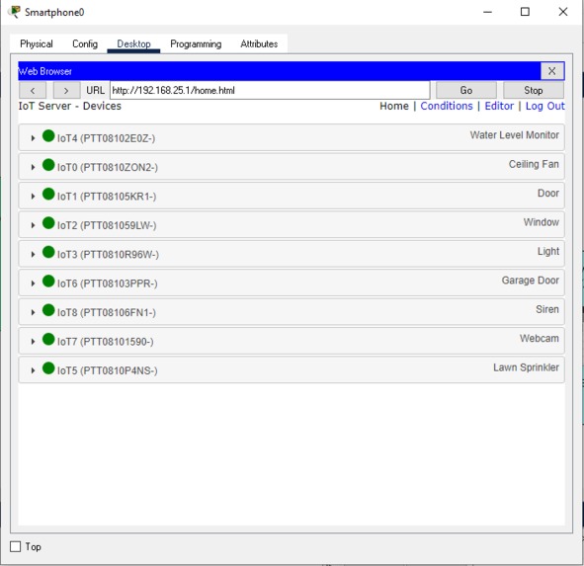Click the green status dot for IoT6
584x566 pixels.
tap(48, 282)
